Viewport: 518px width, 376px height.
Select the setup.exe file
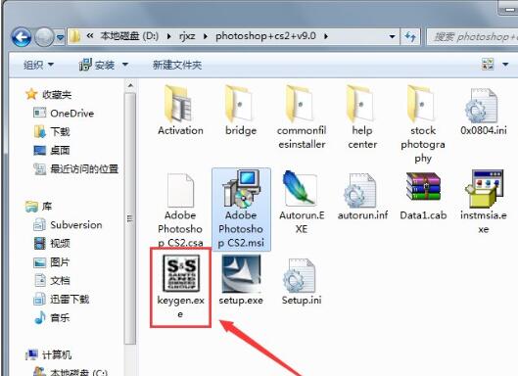[241, 280]
